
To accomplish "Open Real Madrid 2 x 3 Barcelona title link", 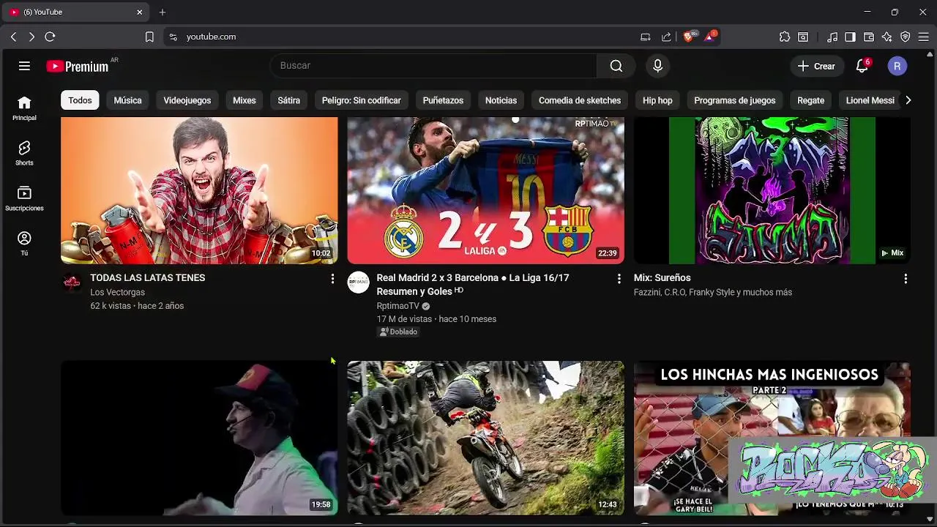I will click(473, 285).
